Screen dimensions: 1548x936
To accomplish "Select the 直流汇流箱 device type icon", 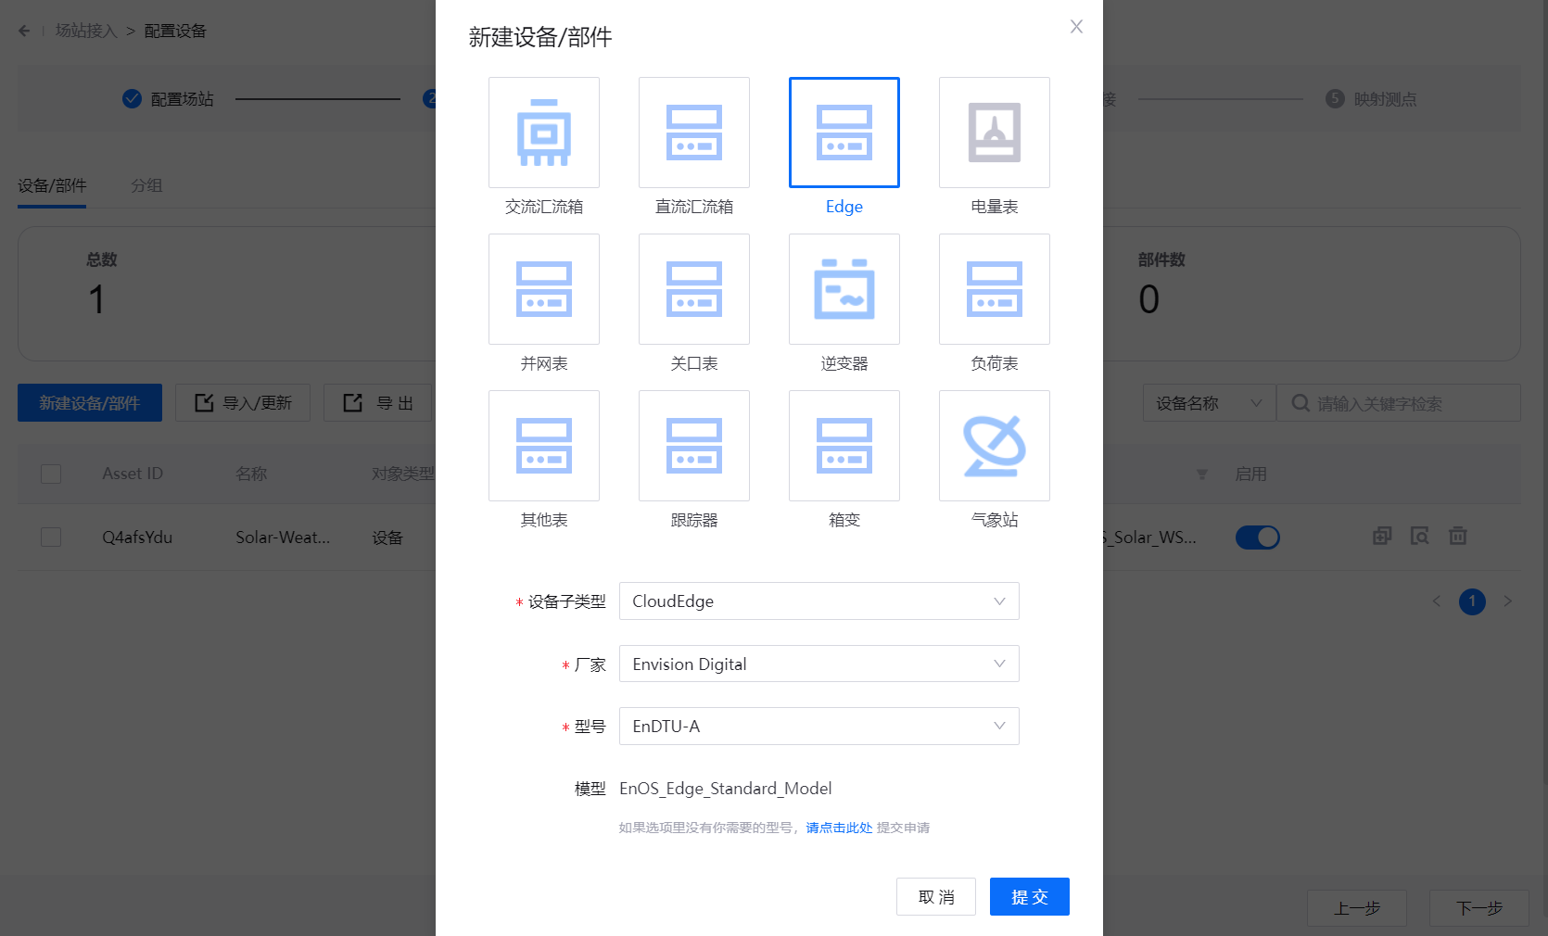I will pyautogui.click(x=694, y=133).
